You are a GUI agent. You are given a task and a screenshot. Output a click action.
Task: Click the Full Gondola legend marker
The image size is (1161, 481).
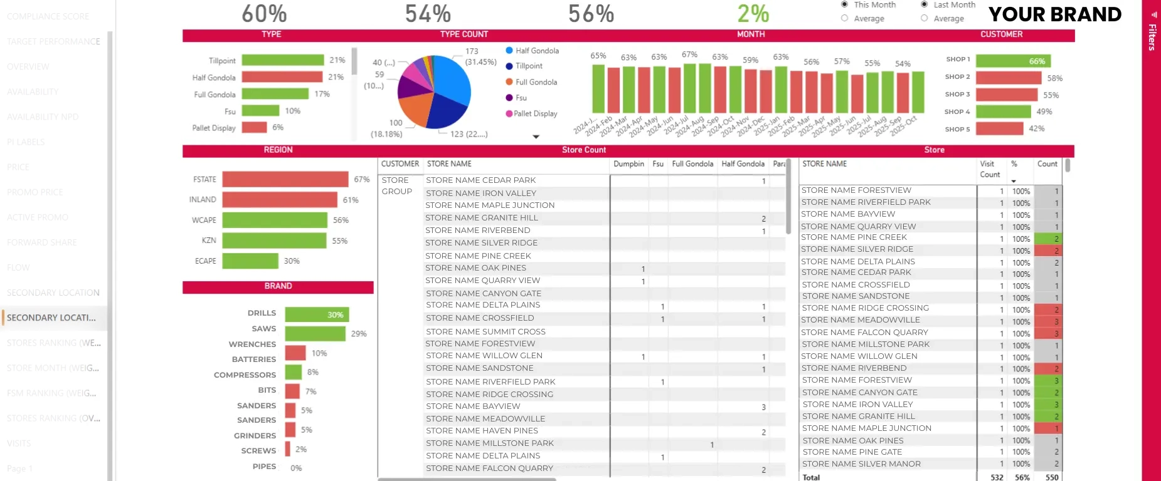[x=509, y=82]
